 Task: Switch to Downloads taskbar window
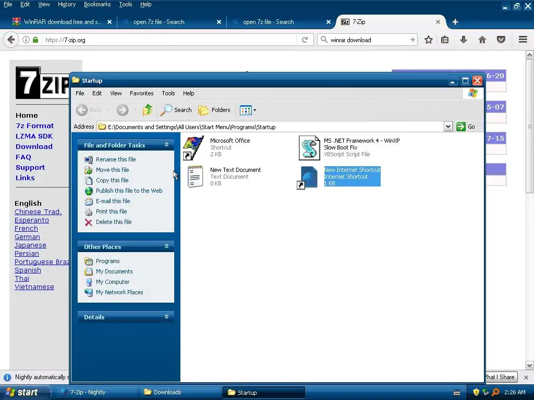pos(180,393)
